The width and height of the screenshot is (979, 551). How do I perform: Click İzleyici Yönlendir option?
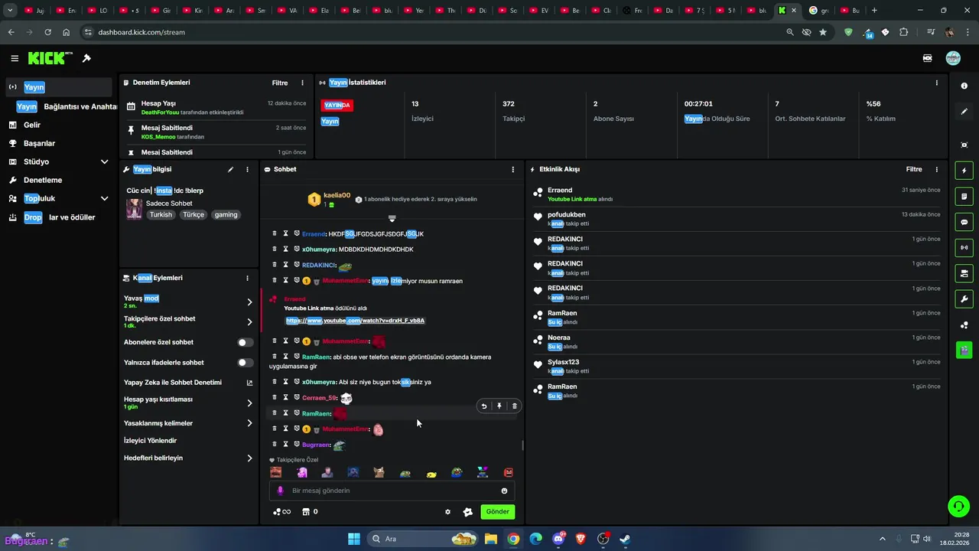click(150, 441)
